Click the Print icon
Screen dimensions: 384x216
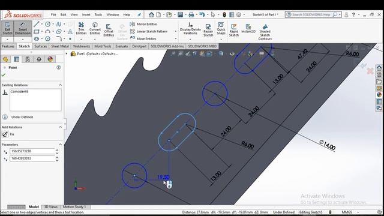pyautogui.click(x=191, y=14)
